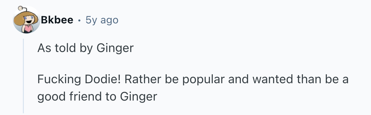
Task: Click the 'As told by Ginger' line
Action: (x=86, y=48)
